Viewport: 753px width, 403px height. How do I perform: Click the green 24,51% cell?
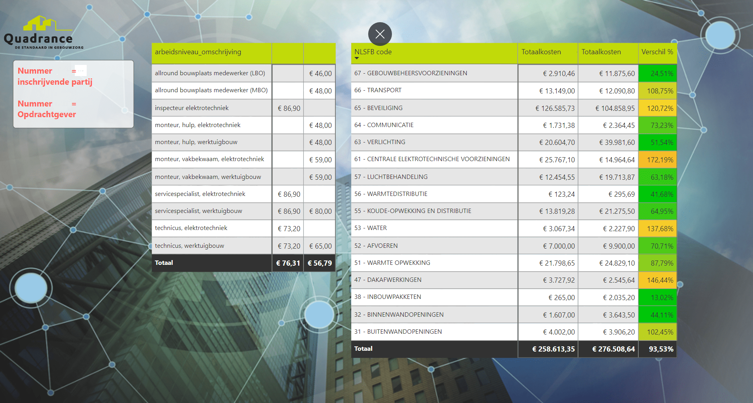pyautogui.click(x=658, y=74)
